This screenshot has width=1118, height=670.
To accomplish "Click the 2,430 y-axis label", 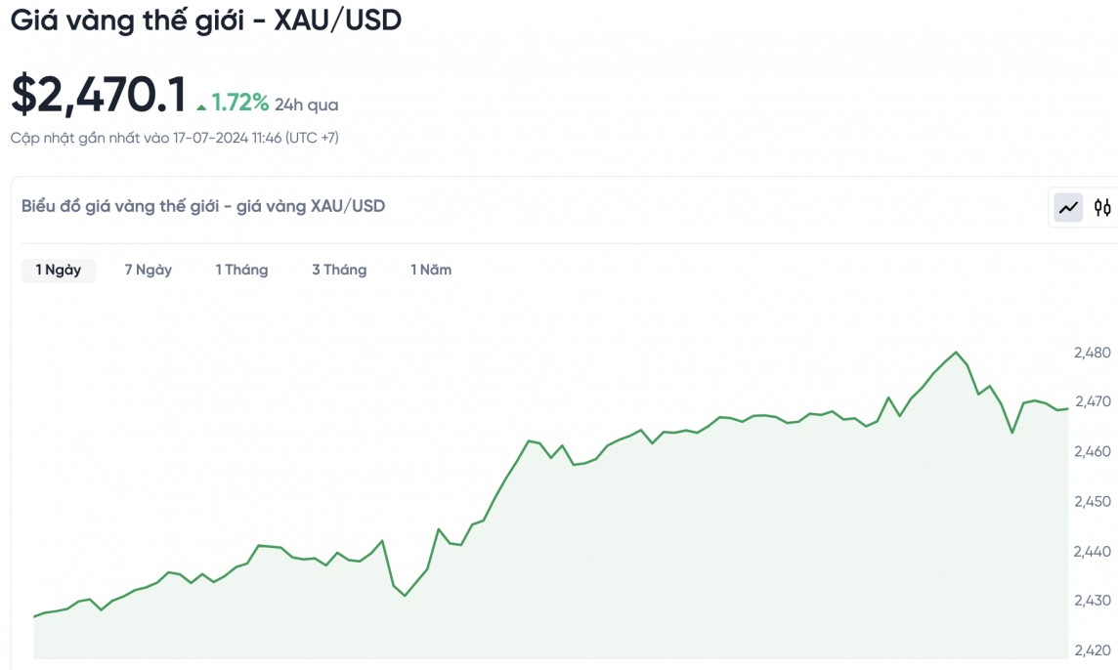I will point(1092,601).
